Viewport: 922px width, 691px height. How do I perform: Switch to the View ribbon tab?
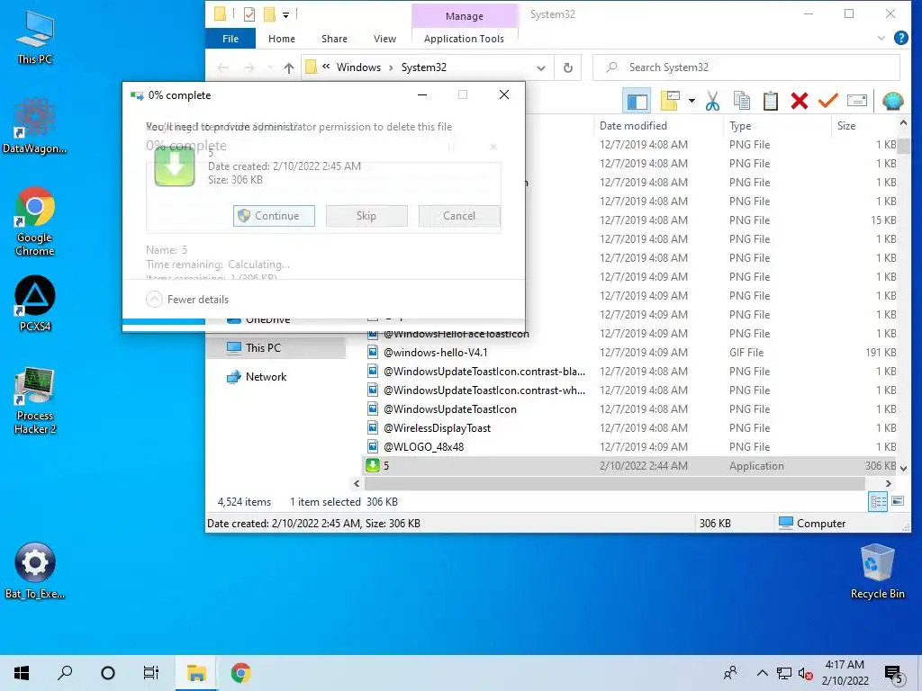pyautogui.click(x=384, y=39)
